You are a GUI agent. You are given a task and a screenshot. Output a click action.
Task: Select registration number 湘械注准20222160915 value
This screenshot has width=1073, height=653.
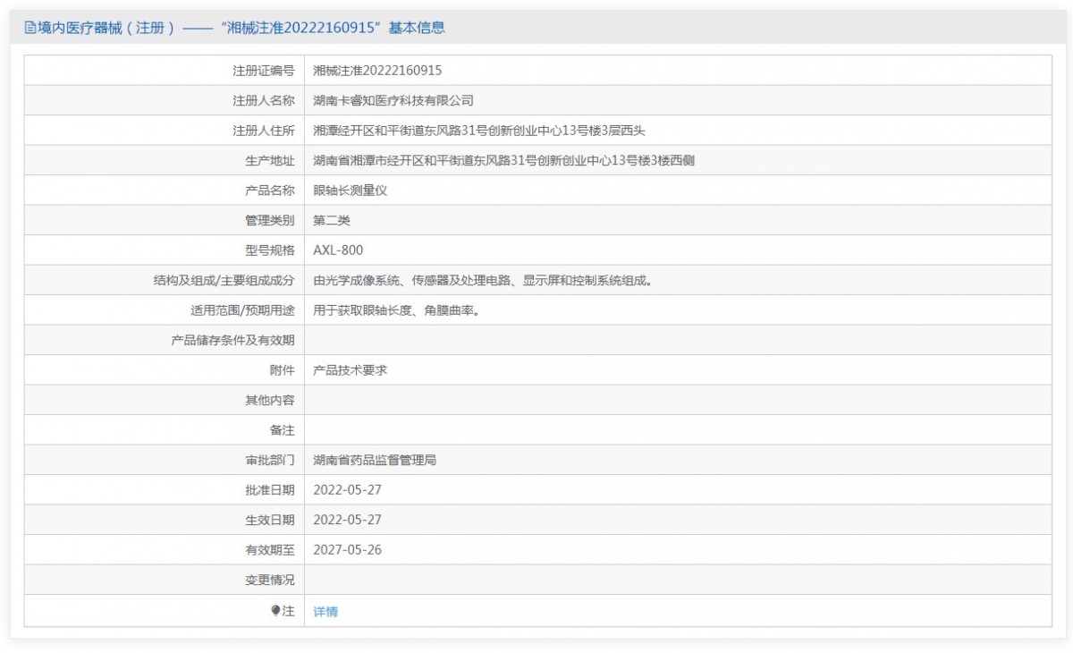tap(377, 71)
